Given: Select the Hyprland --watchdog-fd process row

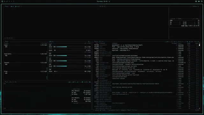Looking at the screenshot, I should tap(146, 50).
